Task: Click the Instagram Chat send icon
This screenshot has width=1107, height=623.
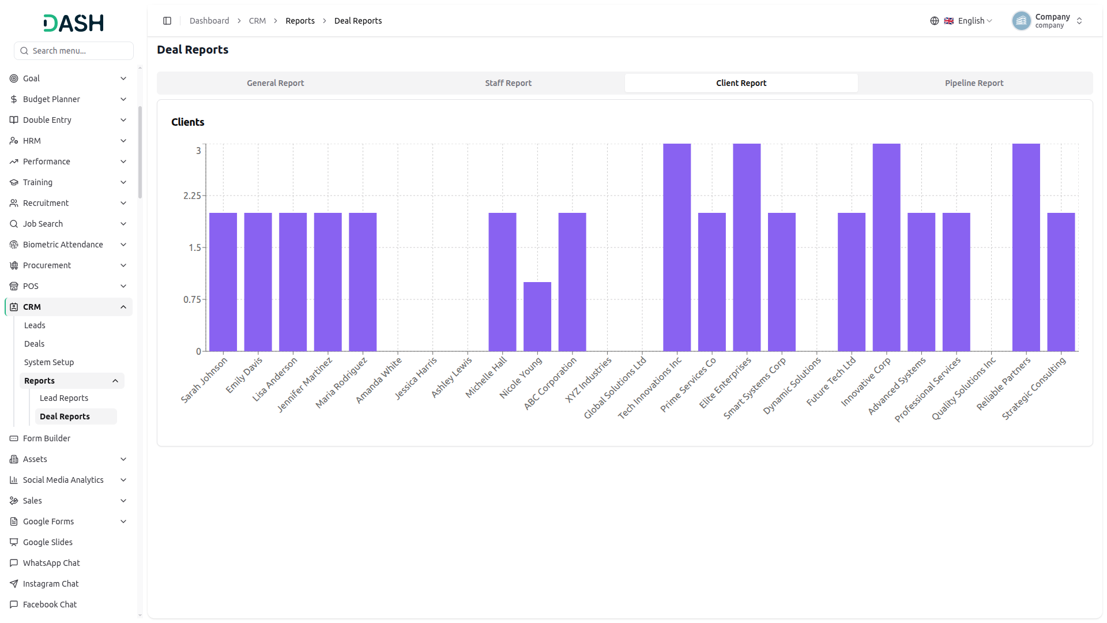Action: coord(14,584)
